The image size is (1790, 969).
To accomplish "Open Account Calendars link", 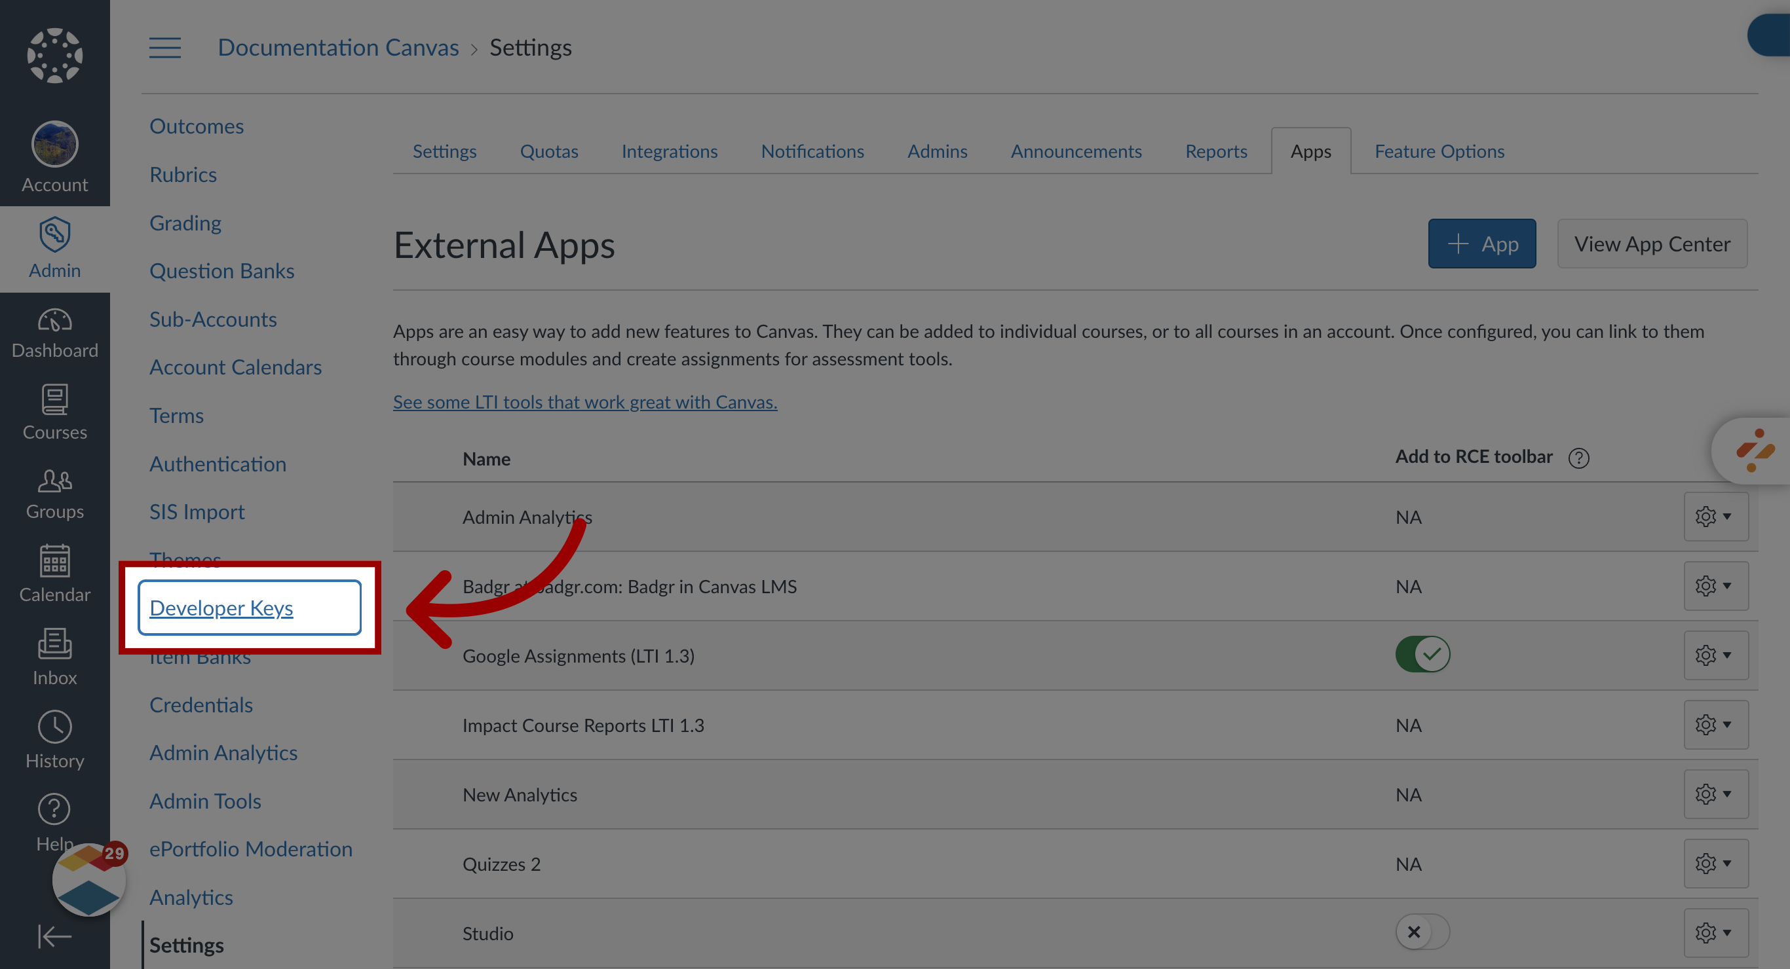I will [x=235, y=367].
